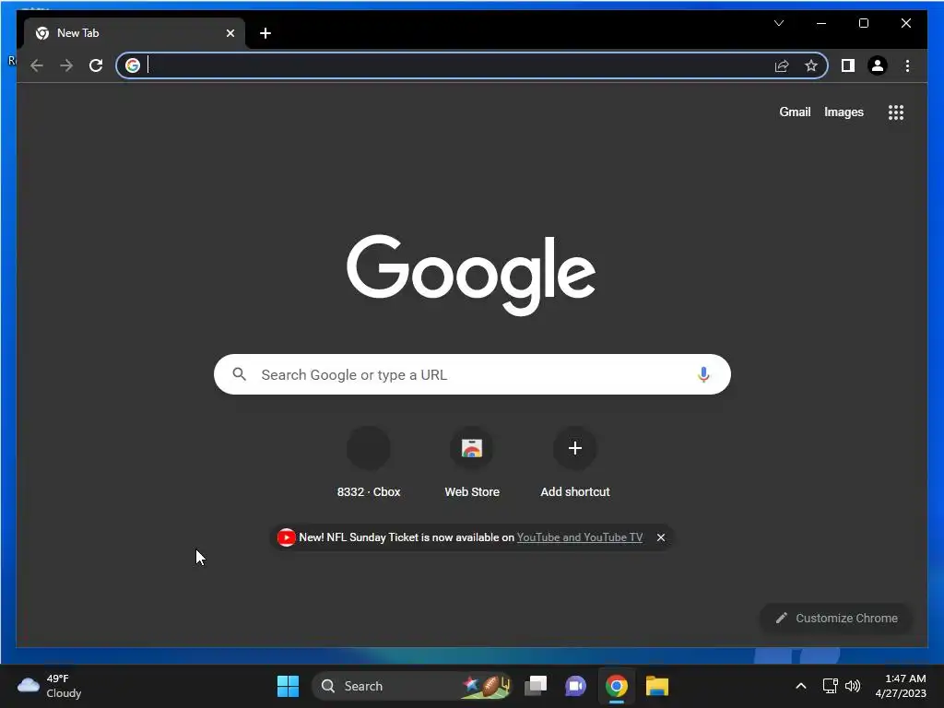Minimize the Chrome window

pyautogui.click(x=821, y=23)
